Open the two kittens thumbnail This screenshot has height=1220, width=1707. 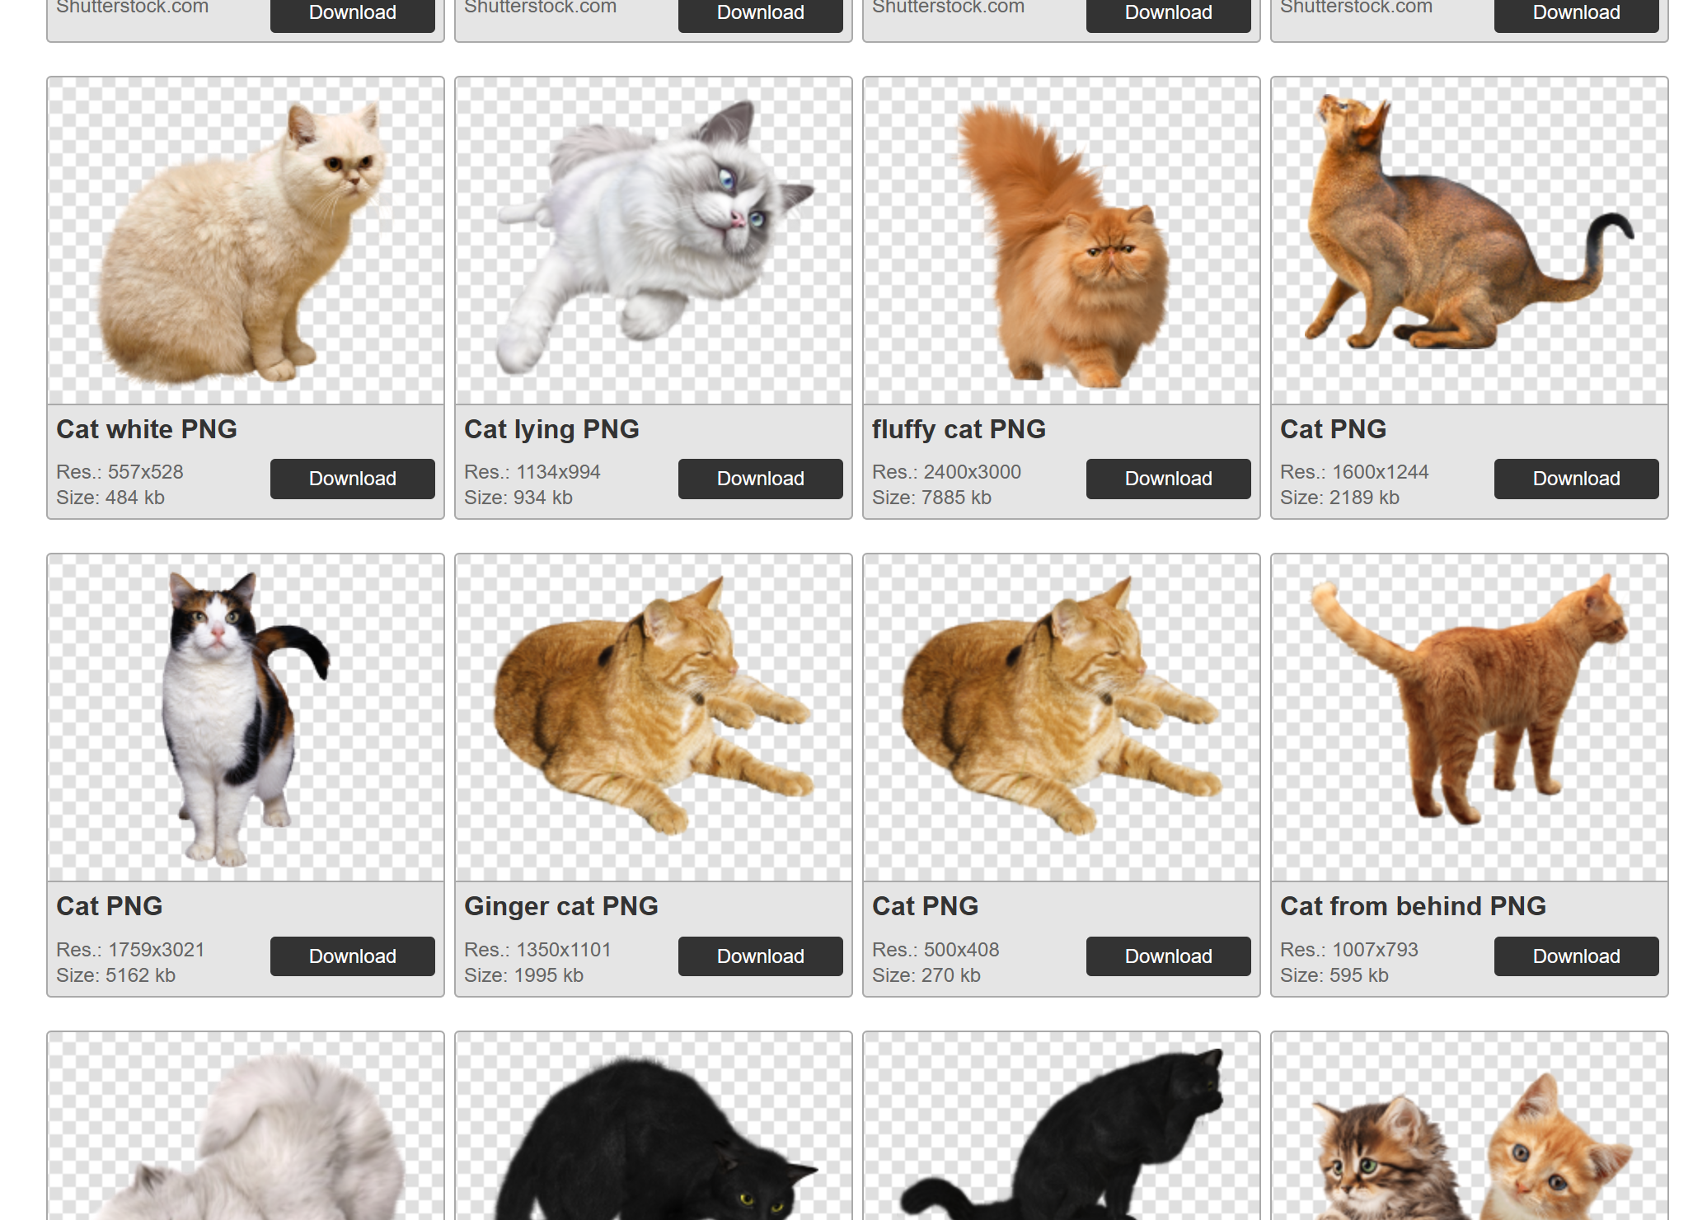click(1469, 1137)
